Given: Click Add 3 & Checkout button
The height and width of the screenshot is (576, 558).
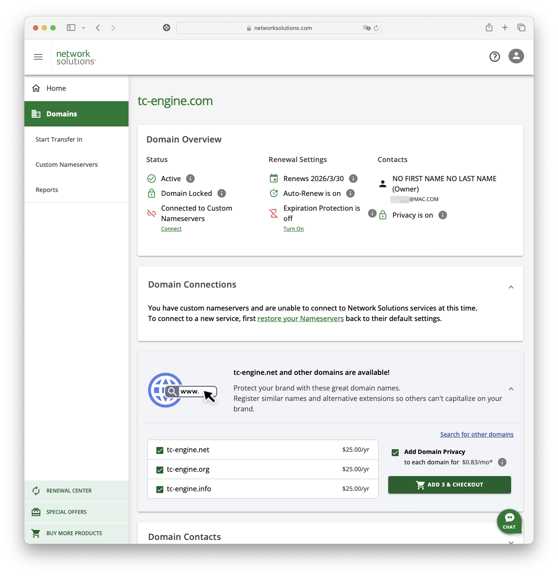Looking at the screenshot, I should click(x=449, y=485).
